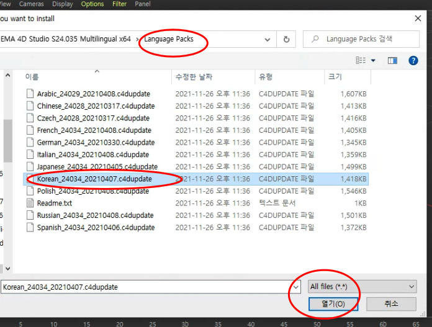Click the 열기(O) open button
This screenshot has height=327, width=432.
pos(333,304)
